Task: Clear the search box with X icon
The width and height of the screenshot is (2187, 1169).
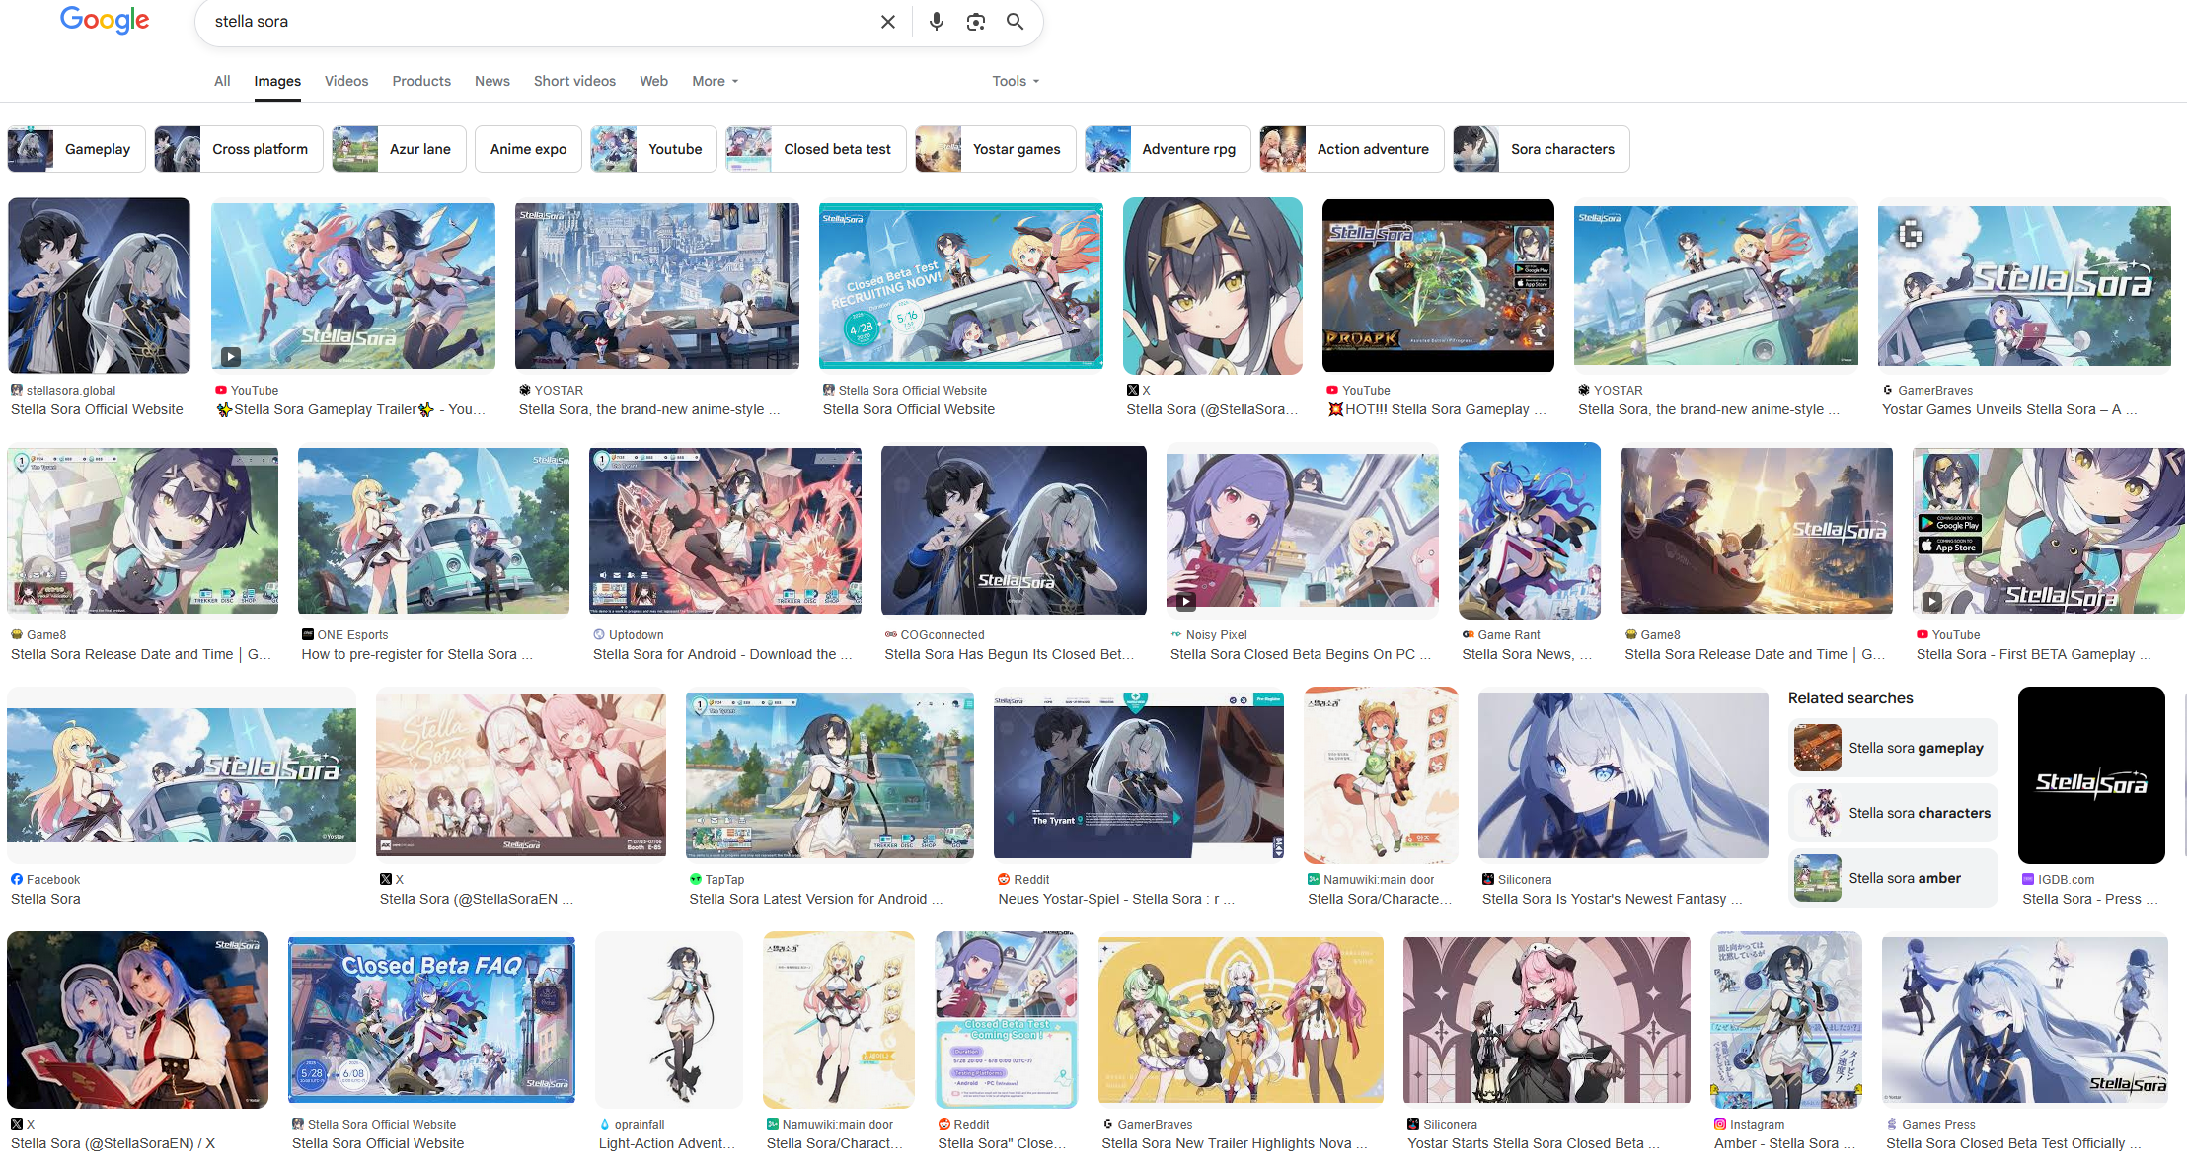Action: 888,22
